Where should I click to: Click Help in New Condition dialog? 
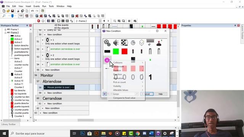161,94
